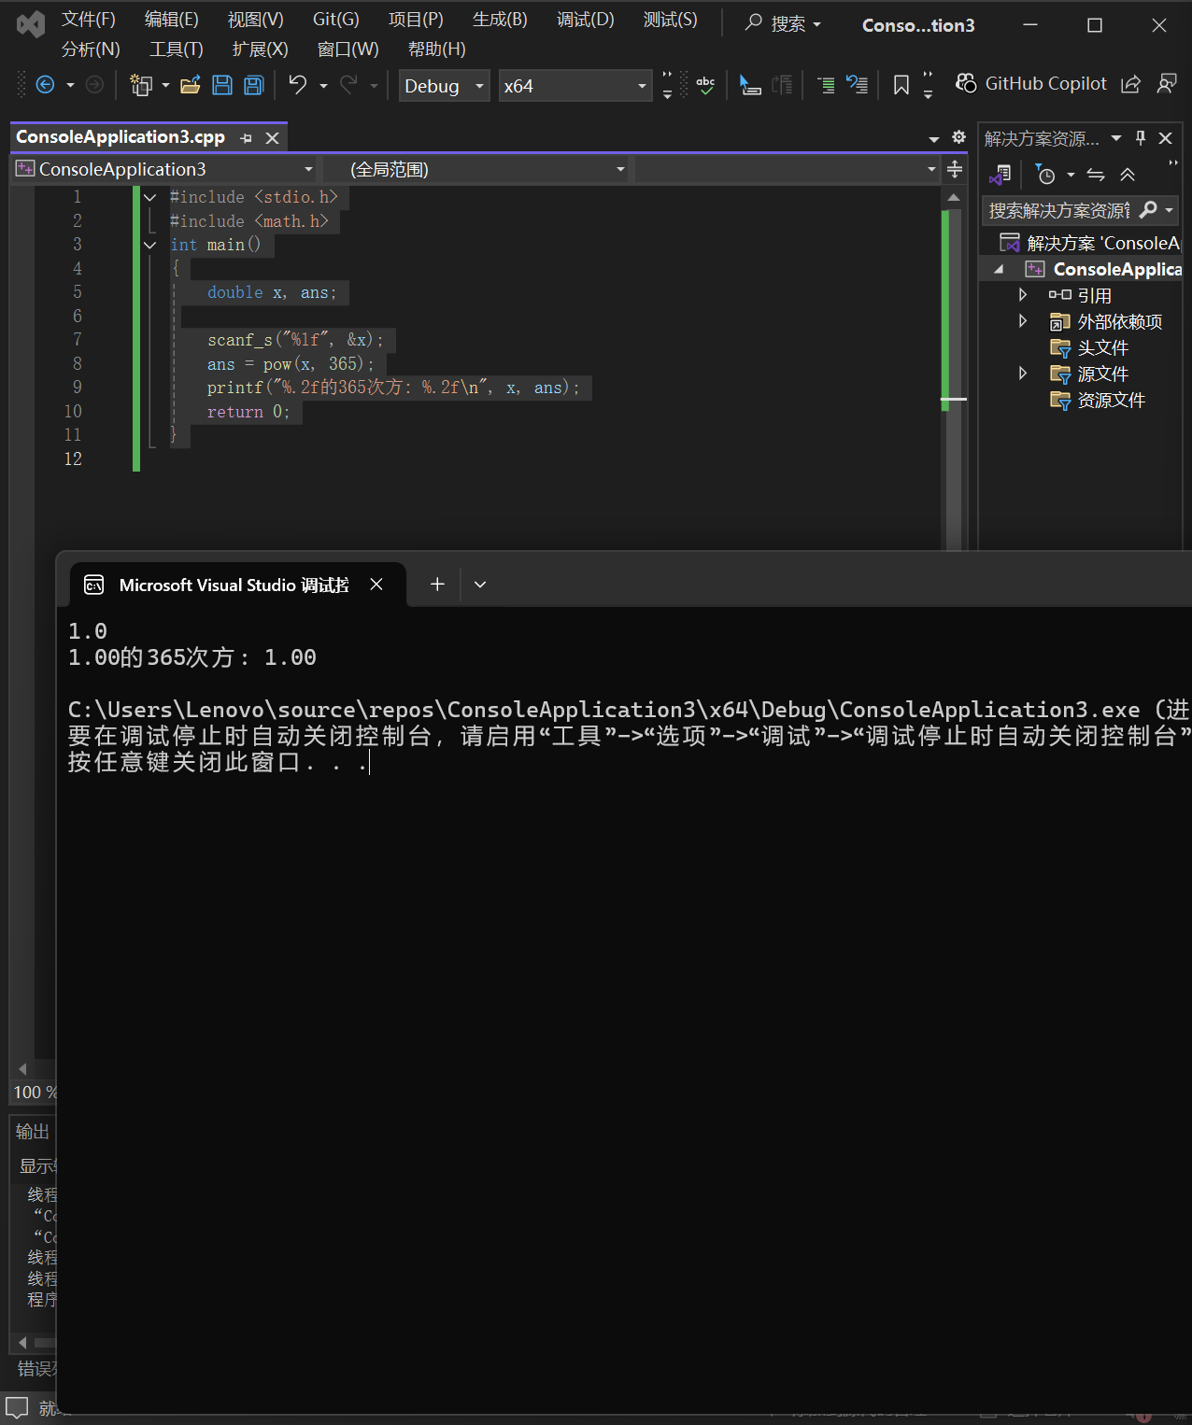
Task: Open the 全局范围 scope dropdown
Action: 476,169
